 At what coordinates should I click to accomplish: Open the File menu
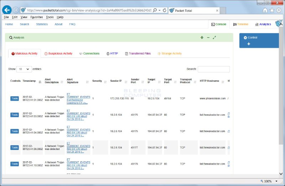6,17
